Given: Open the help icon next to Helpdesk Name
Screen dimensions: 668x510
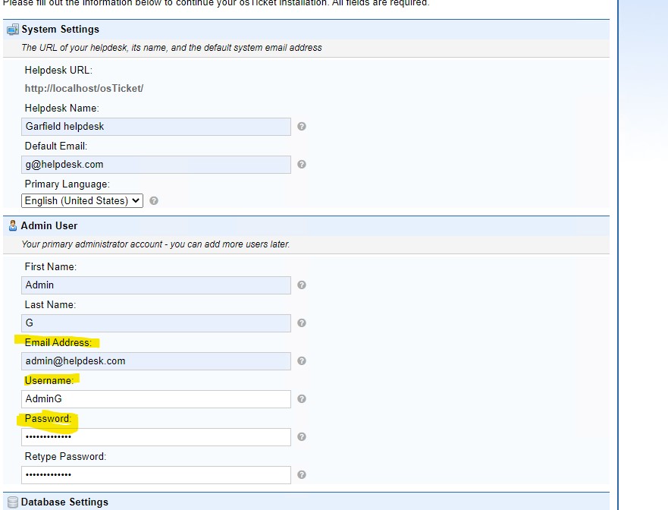Looking at the screenshot, I should click(301, 126).
